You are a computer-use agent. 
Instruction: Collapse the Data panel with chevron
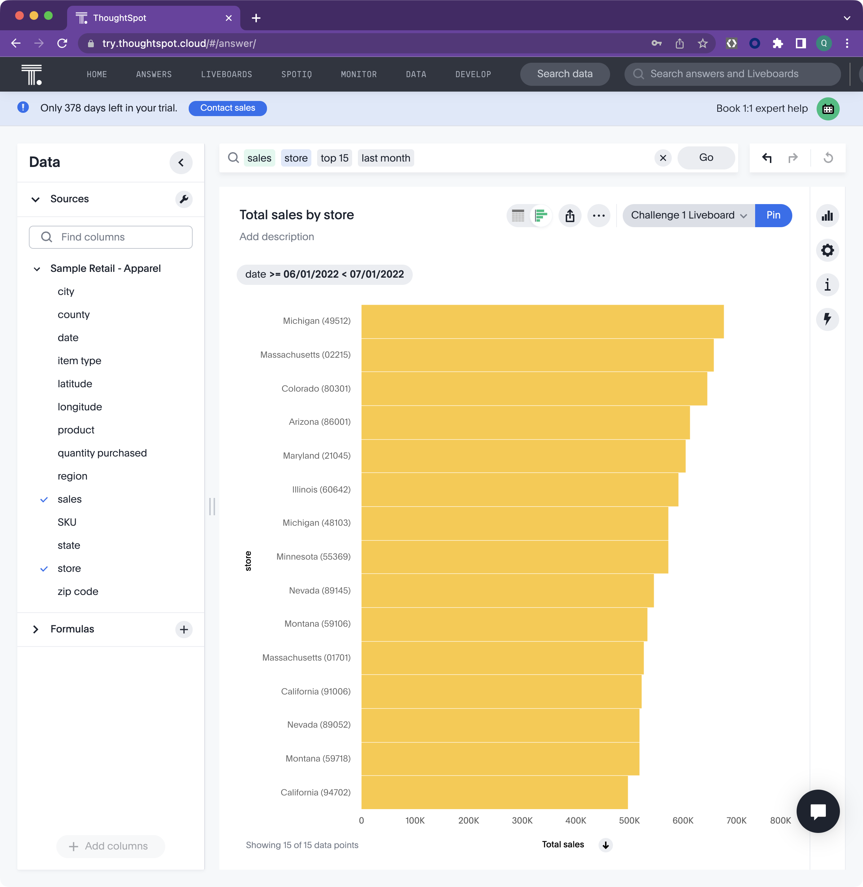[181, 163]
